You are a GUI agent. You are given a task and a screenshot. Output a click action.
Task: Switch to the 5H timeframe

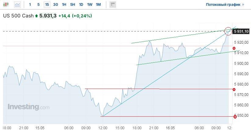point(72,5)
